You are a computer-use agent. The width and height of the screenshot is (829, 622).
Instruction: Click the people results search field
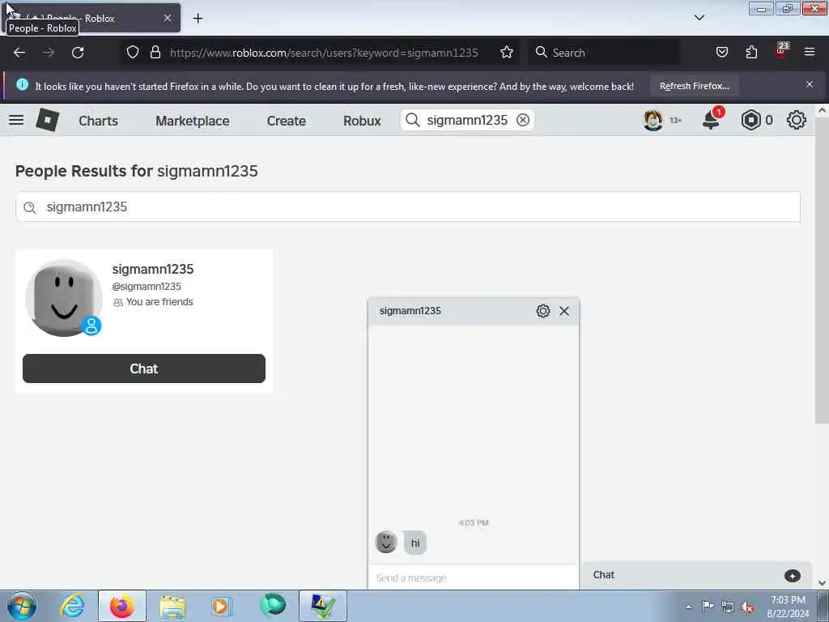408,207
